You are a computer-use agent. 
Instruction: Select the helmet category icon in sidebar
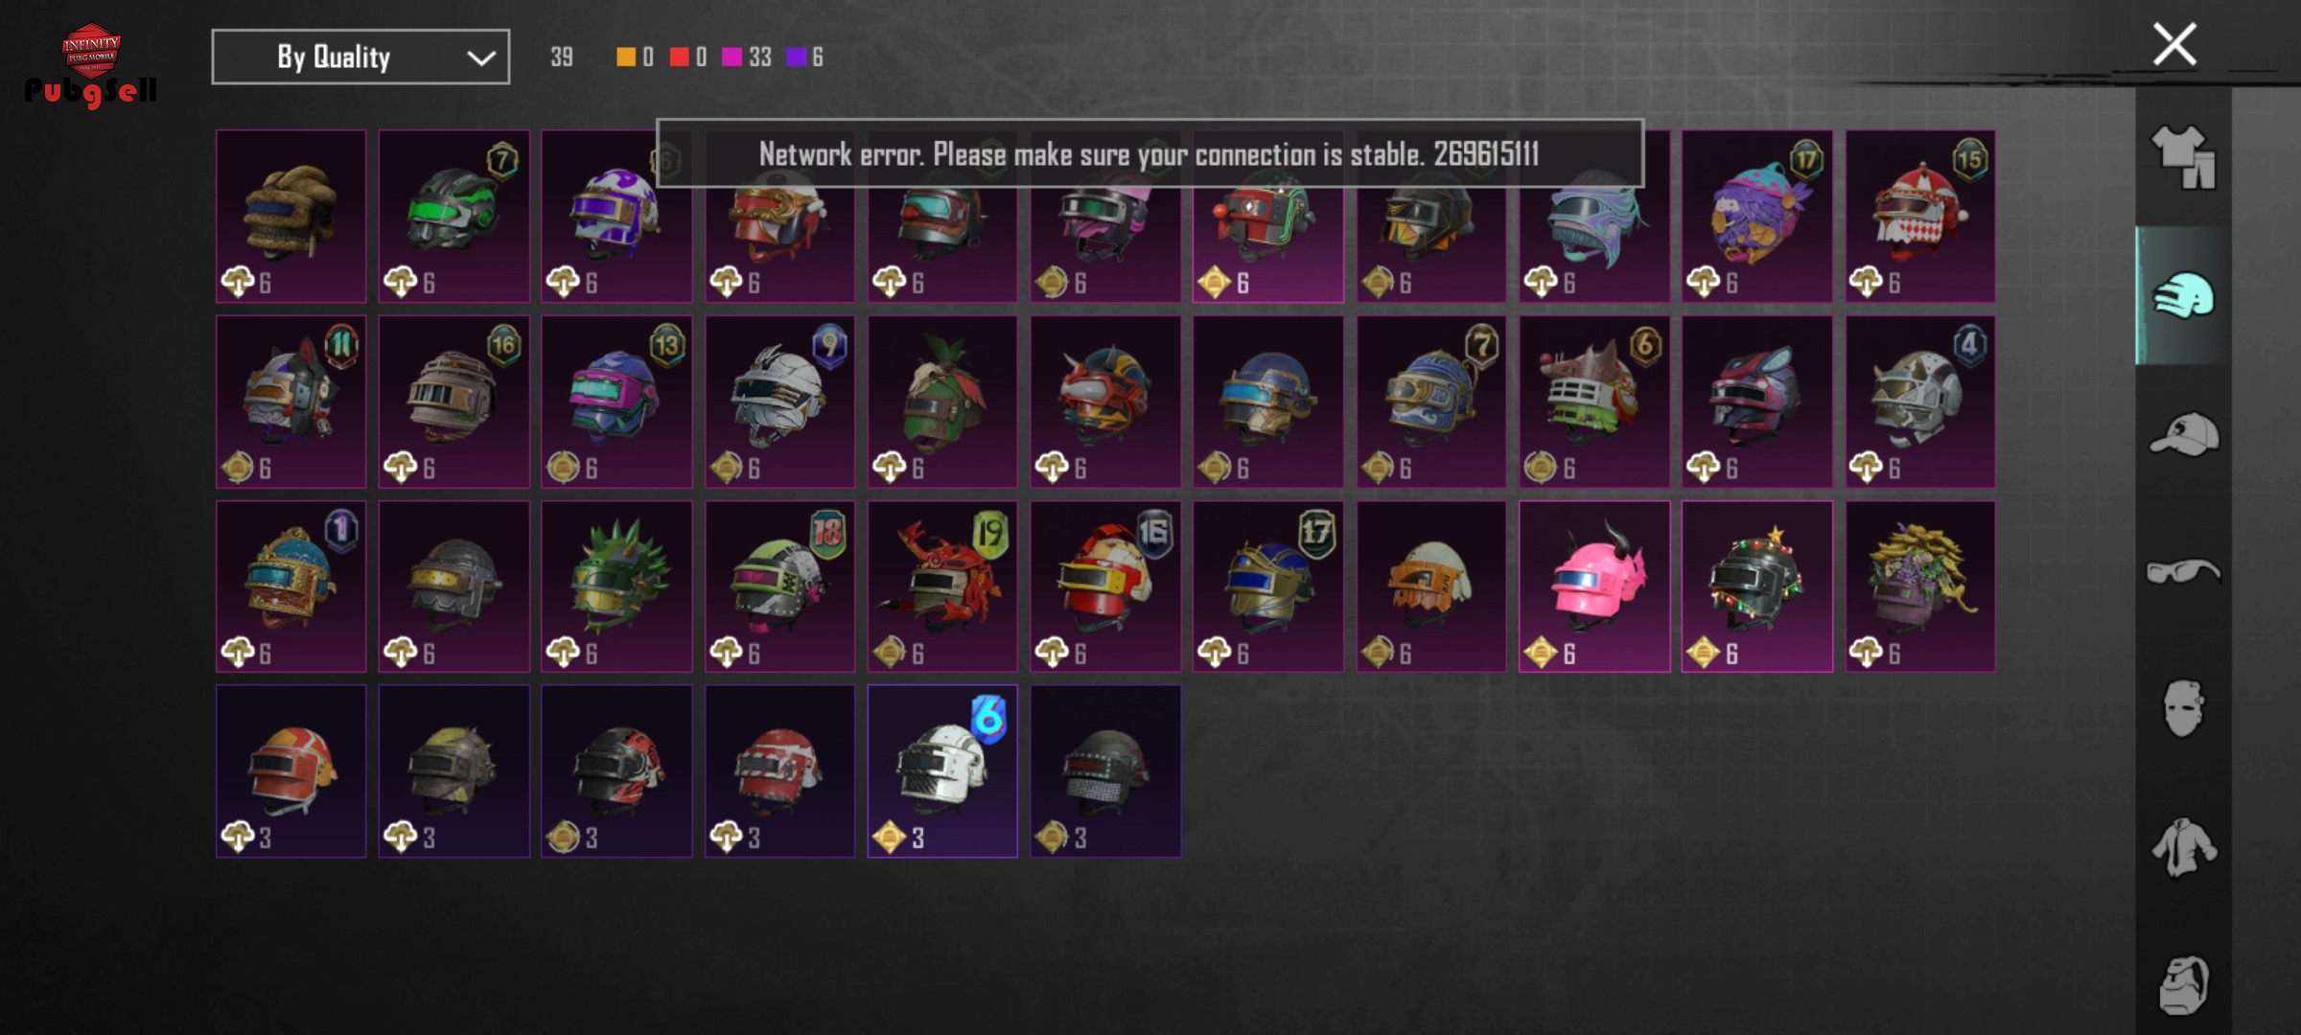tap(2183, 296)
